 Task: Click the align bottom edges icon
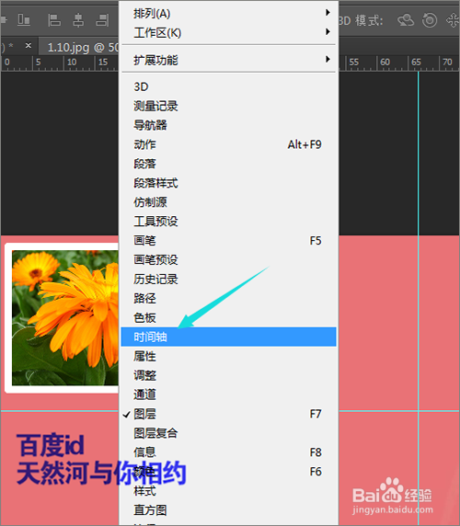pos(24,20)
